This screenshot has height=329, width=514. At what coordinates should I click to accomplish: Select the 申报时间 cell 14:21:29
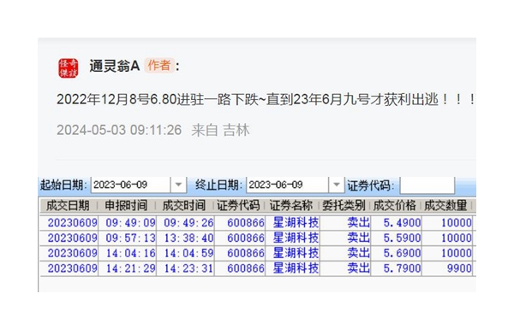(x=128, y=268)
